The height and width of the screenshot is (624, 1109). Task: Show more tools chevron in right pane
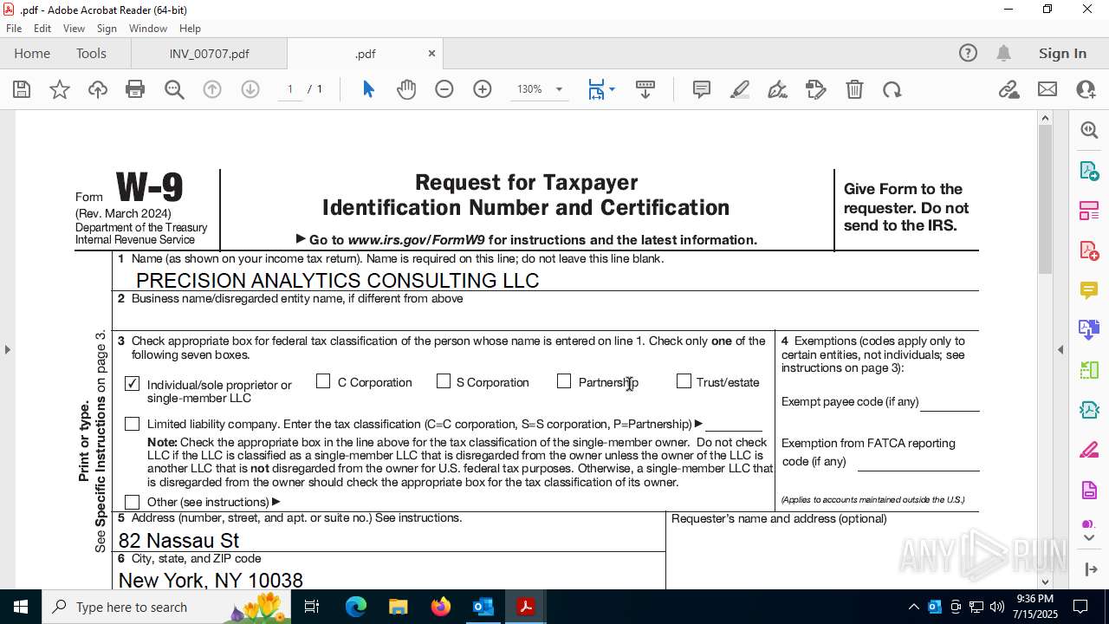pyautogui.click(x=1089, y=538)
